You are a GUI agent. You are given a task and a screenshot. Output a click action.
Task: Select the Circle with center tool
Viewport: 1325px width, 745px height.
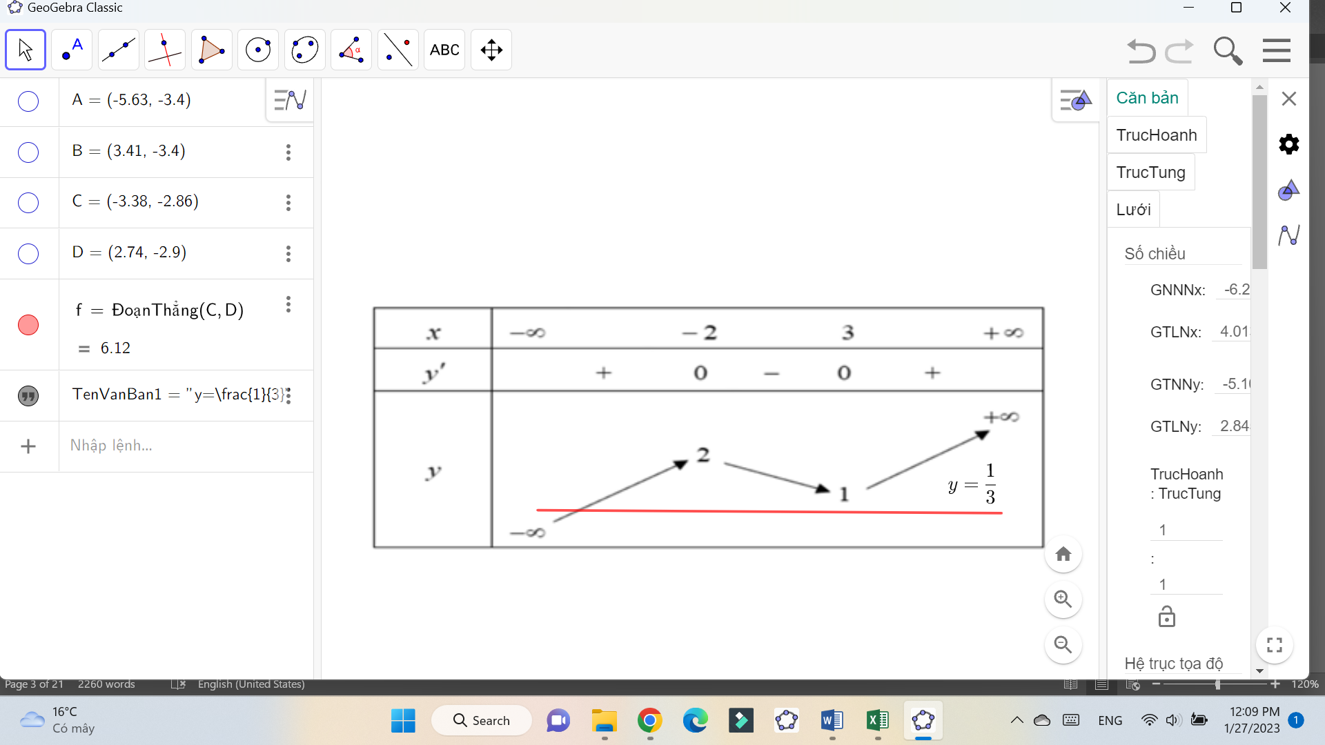click(258, 50)
